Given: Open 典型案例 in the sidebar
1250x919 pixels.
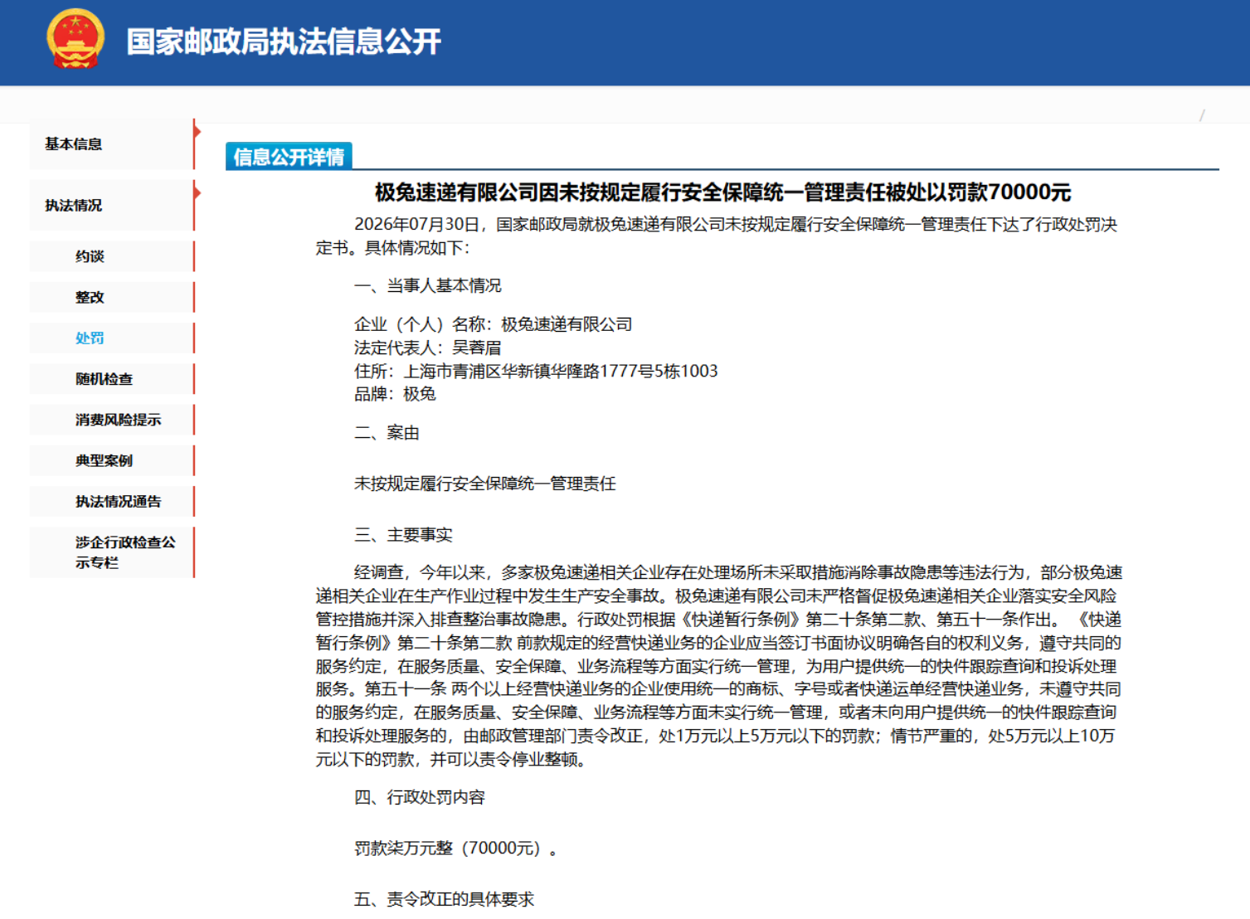Looking at the screenshot, I should [111, 460].
